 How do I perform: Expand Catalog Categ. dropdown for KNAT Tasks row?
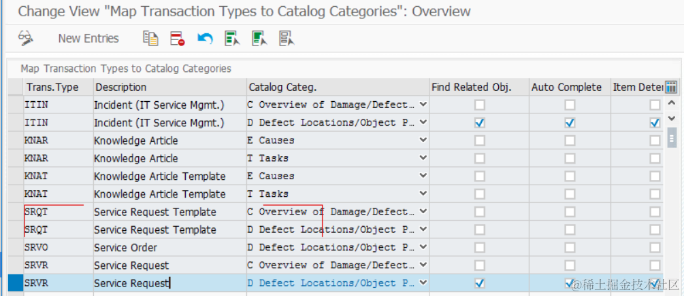423,193
